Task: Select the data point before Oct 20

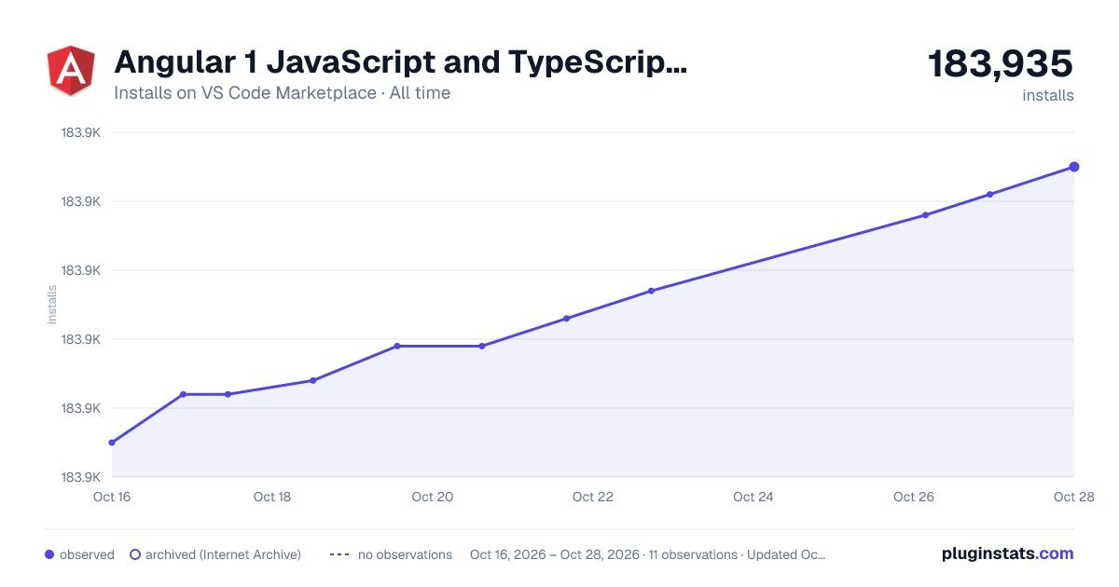Action: tap(397, 346)
